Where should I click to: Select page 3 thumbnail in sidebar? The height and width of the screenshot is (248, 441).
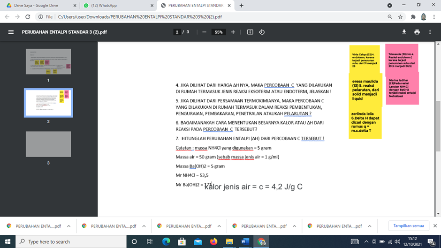tap(48, 144)
